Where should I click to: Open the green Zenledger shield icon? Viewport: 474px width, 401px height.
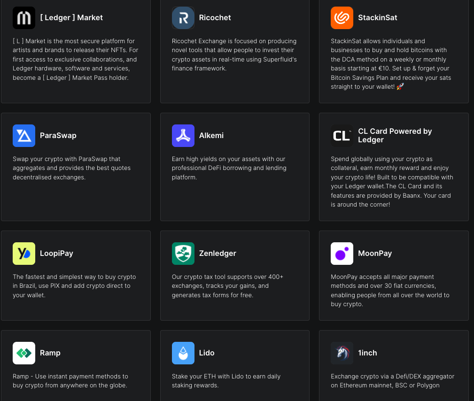183,254
